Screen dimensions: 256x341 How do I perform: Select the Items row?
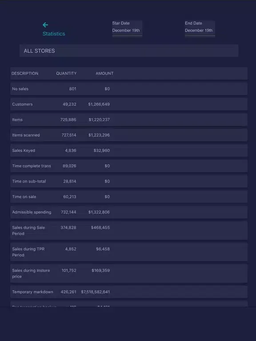point(129,119)
